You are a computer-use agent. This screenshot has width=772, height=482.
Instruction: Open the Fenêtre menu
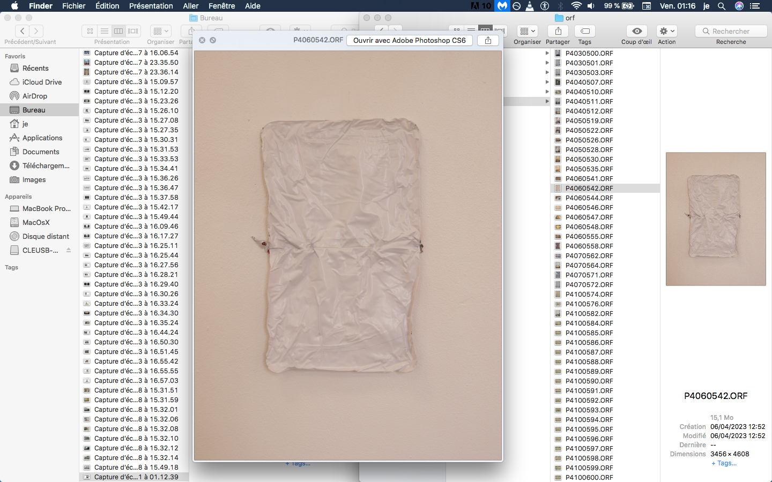[x=221, y=6]
